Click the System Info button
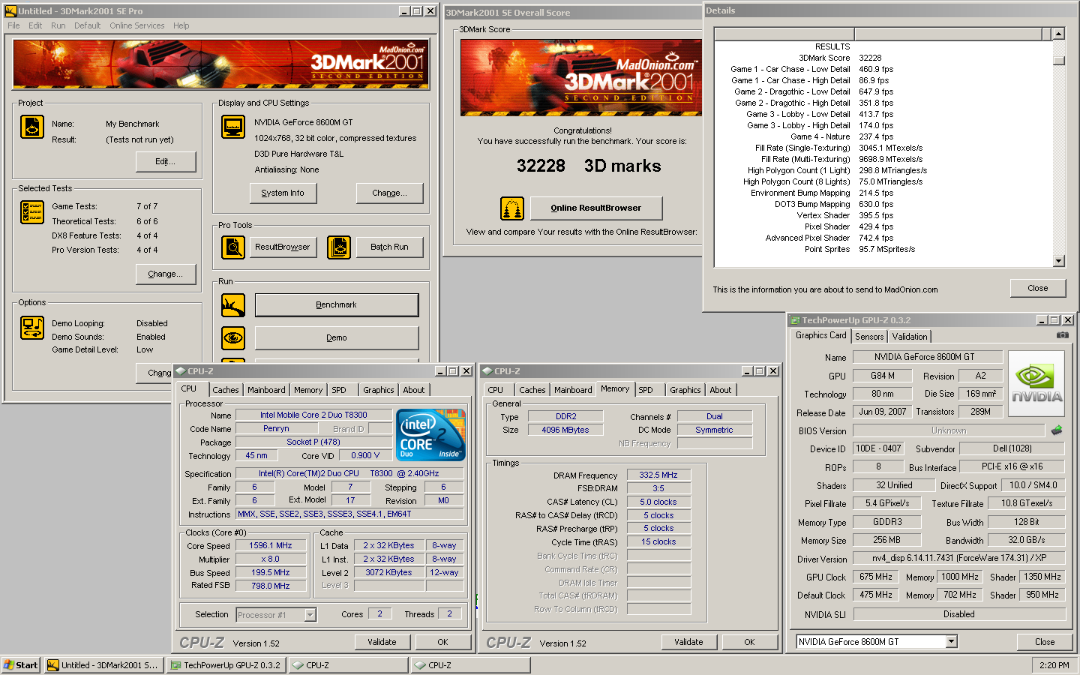Viewport: 1080px width, 675px height. (283, 193)
